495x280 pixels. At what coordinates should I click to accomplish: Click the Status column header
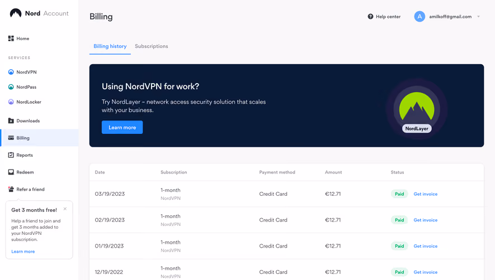397,172
